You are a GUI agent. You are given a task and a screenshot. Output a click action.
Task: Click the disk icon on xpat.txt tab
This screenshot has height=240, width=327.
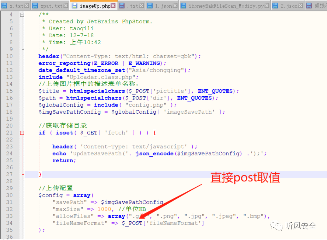[x=35, y=6]
